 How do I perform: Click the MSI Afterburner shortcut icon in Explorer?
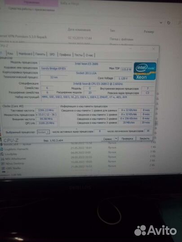point(3,159)
